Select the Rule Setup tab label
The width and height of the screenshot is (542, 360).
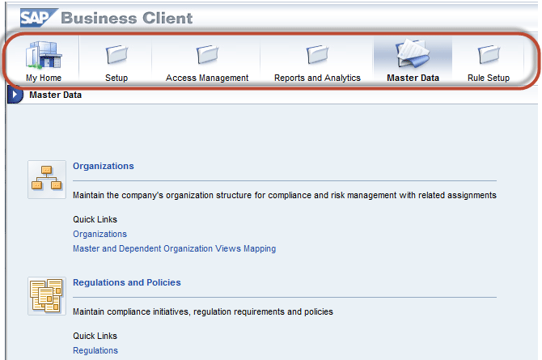(x=489, y=78)
